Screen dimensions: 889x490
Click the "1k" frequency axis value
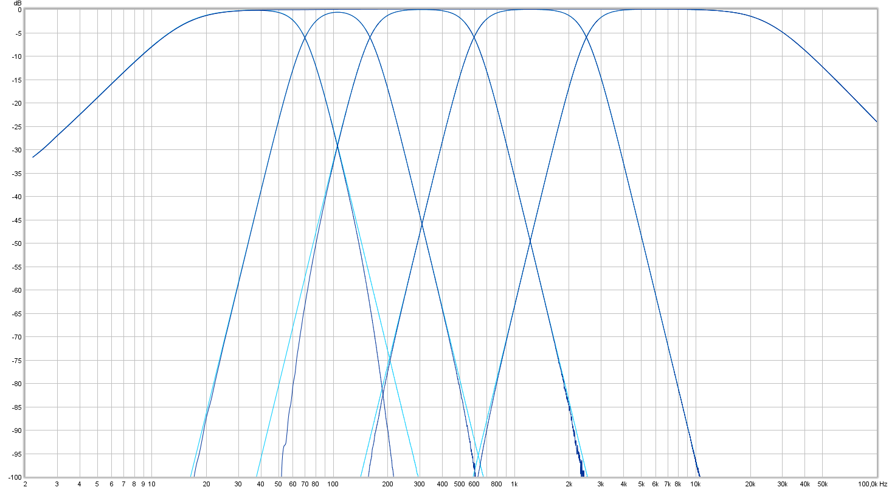click(x=514, y=485)
